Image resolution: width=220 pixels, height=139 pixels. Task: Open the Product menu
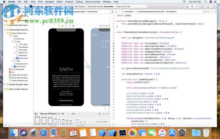point(69,2)
